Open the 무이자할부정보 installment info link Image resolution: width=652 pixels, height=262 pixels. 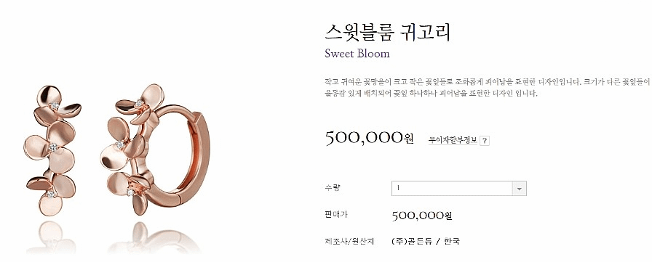tap(453, 140)
